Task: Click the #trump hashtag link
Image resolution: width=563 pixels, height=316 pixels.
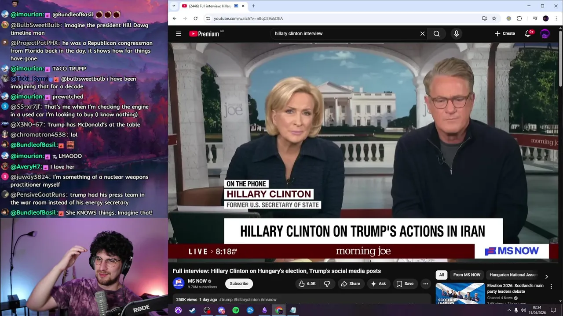Action: pos(226,300)
